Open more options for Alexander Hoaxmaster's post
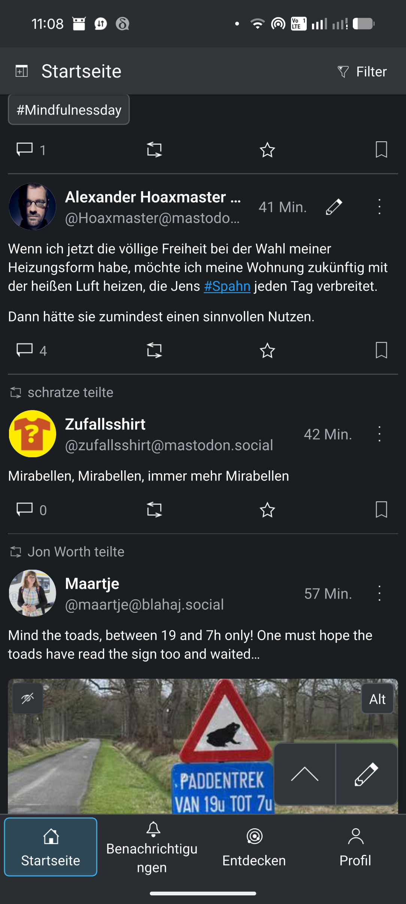406x904 pixels. (x=379, y=207)
